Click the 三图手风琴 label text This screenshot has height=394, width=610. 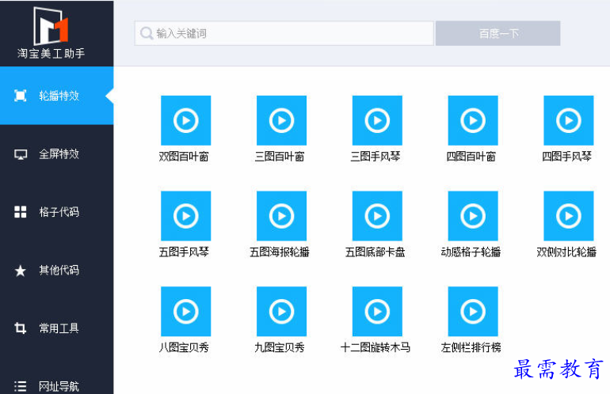[x=375, y=157]
